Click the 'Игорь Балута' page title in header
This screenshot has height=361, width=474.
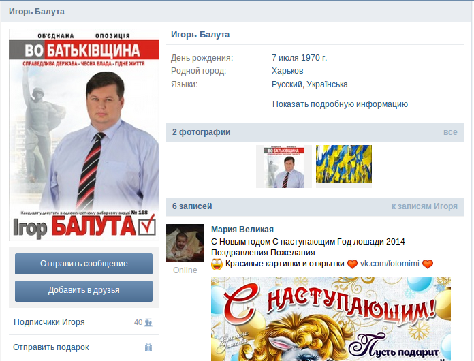tap(37, 12)
